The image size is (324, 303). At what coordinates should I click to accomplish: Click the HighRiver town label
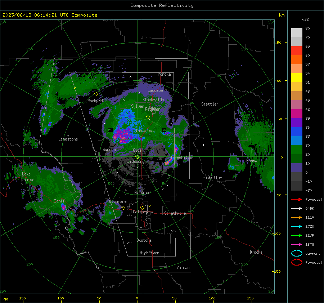pyautogui.click(x=149, y=253)
